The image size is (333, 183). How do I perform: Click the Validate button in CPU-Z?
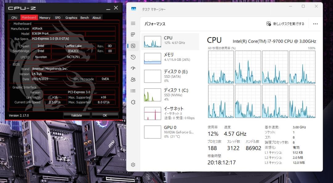click(76, 115)
